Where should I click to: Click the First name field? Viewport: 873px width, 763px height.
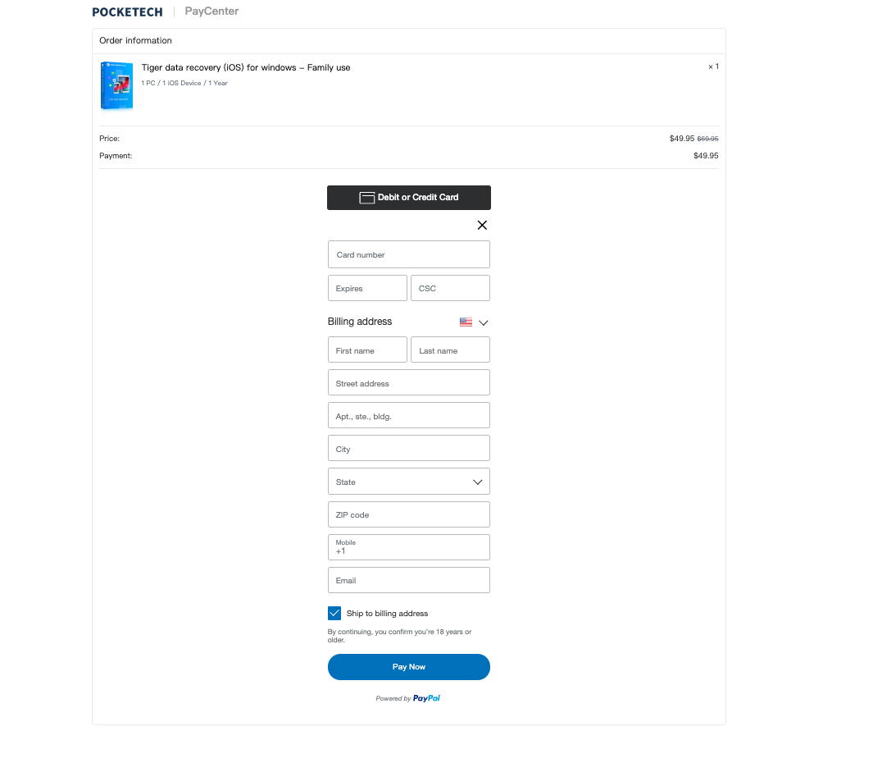367,350
